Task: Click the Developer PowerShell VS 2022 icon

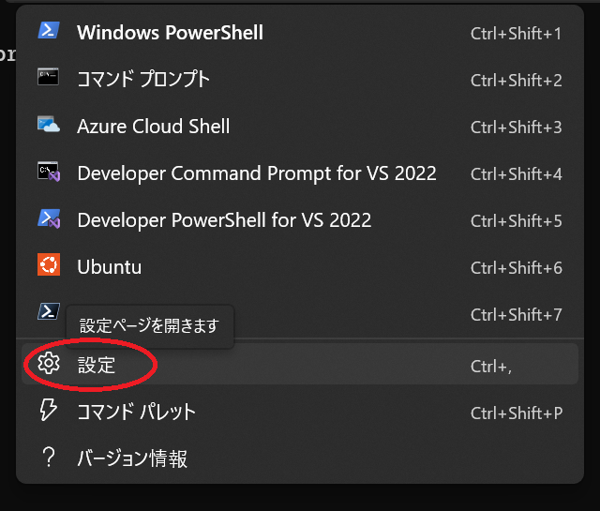Action: 49,218
